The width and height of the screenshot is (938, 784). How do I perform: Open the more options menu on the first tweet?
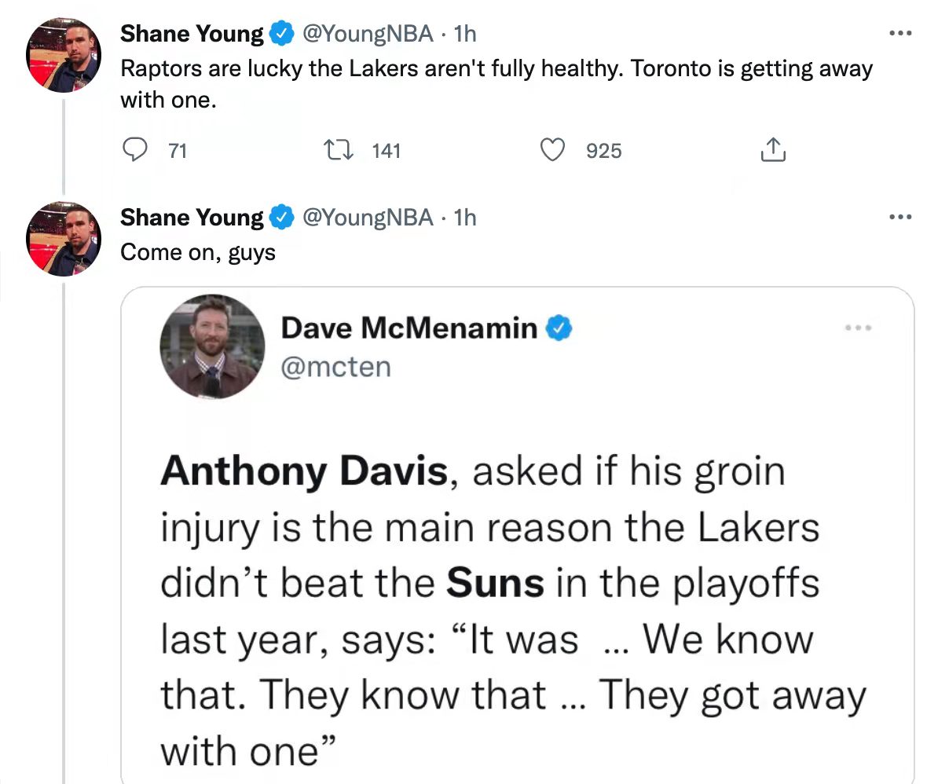[900, 34]
